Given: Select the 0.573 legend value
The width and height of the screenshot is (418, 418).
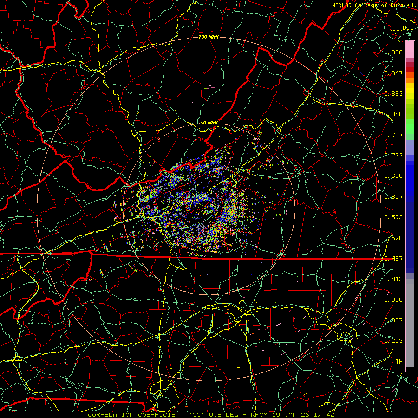Looking at the screenshot, I should (393, 217).
